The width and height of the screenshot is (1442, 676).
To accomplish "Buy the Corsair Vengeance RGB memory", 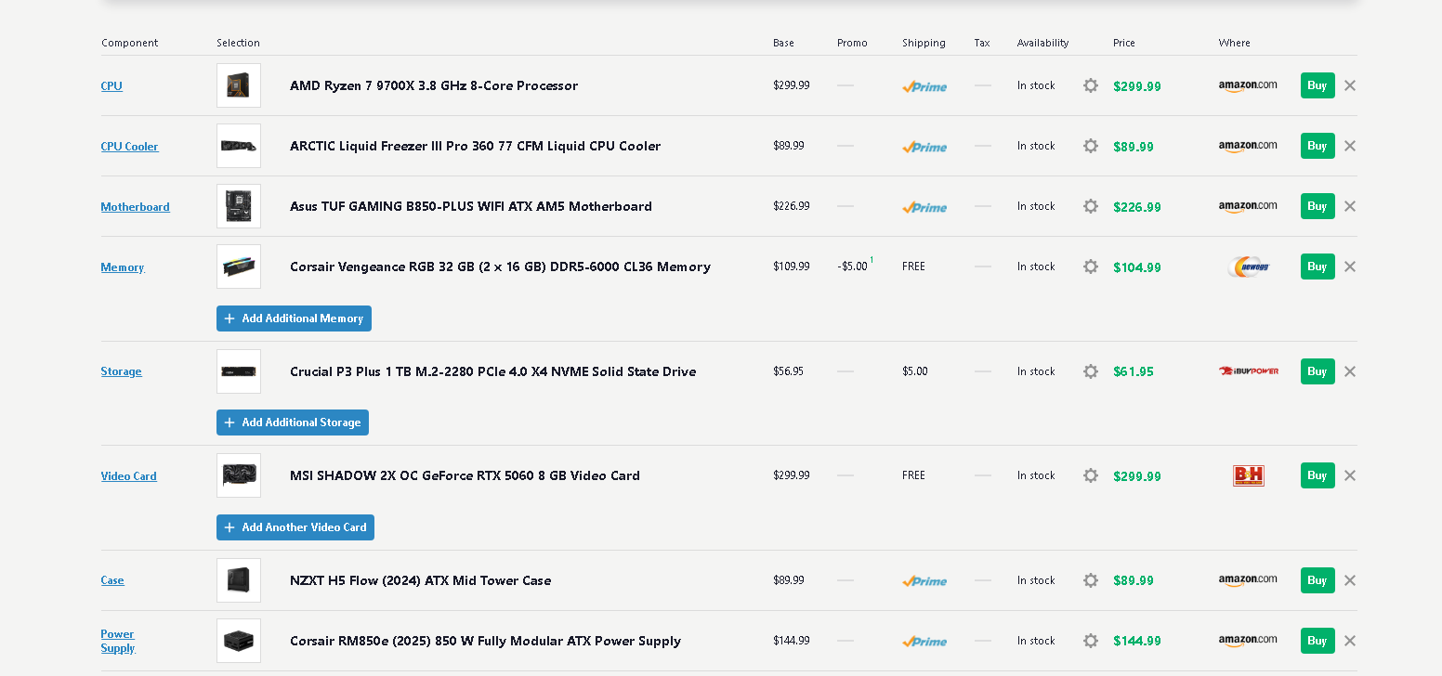I will tap(1317, 266).
